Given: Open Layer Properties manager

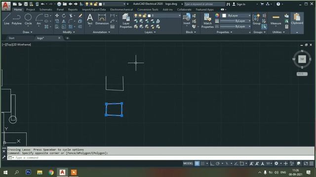Looking at the screenshot, I should point(126,21).
